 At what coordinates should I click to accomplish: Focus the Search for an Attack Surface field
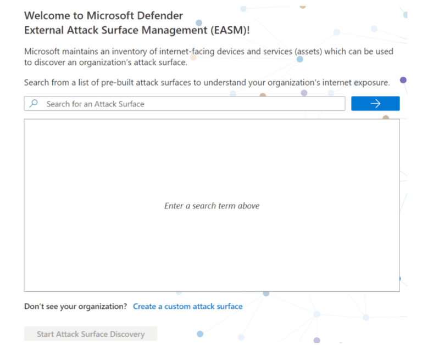click(185, 104)
